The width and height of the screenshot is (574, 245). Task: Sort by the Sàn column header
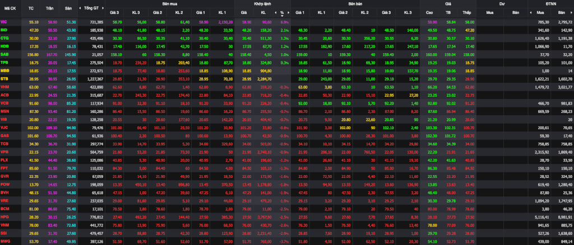(x=68, y=8)
